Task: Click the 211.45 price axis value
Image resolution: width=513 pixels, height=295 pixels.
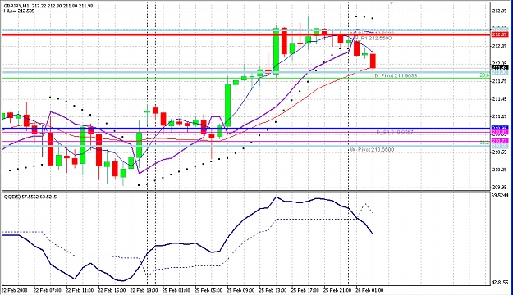Action: click(x=500, y=99)
